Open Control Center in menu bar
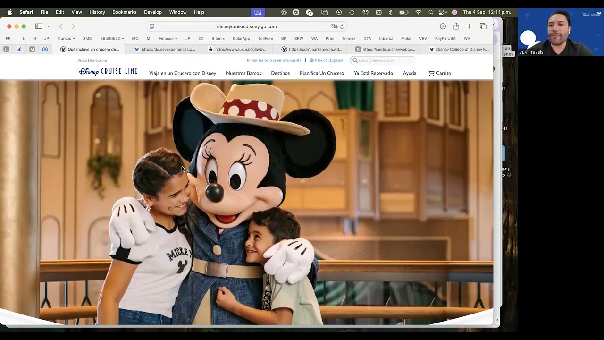The height and width of the screenshot is (340, 604). coord(442,12)
